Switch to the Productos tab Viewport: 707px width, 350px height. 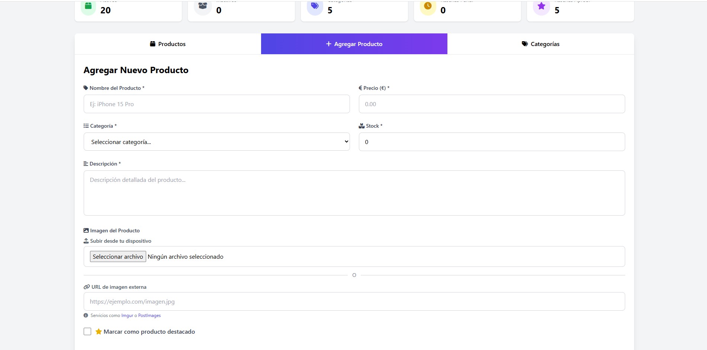coord(168,44)
